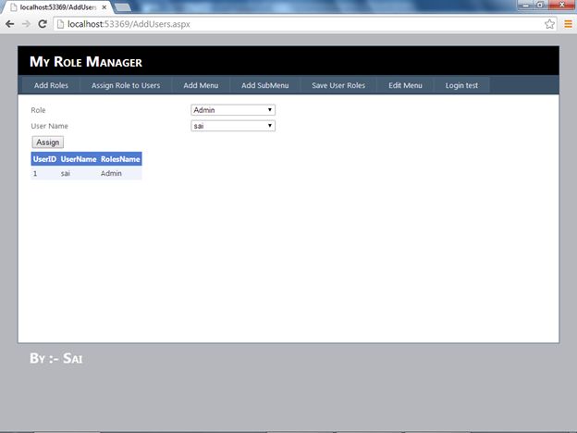Go to the Add SubMenu page

[x=265, y=85]
